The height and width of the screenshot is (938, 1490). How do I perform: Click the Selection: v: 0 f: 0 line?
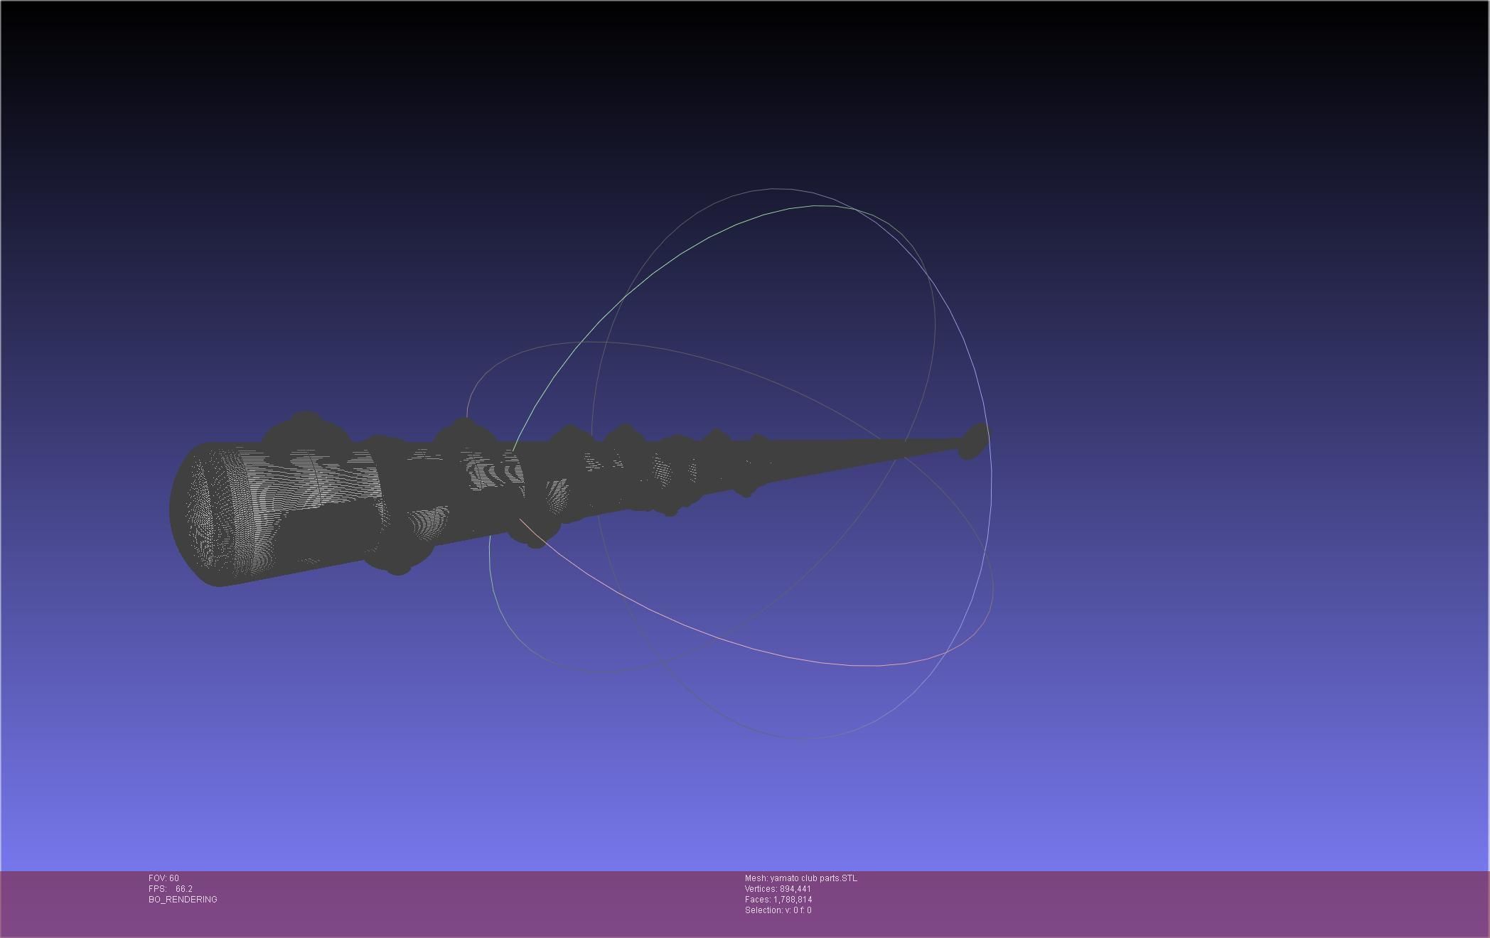[778, 910]
